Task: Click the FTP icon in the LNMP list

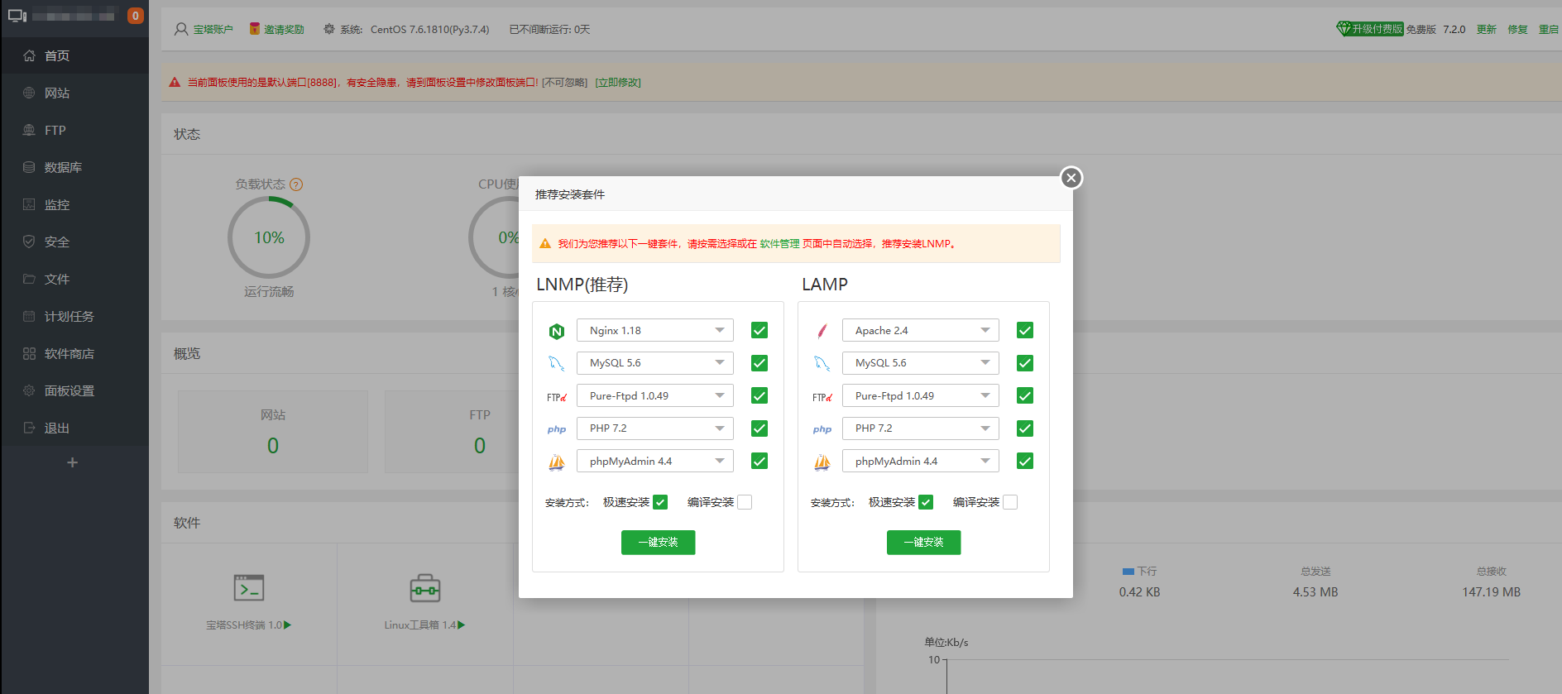Action: tap(557, 397)
